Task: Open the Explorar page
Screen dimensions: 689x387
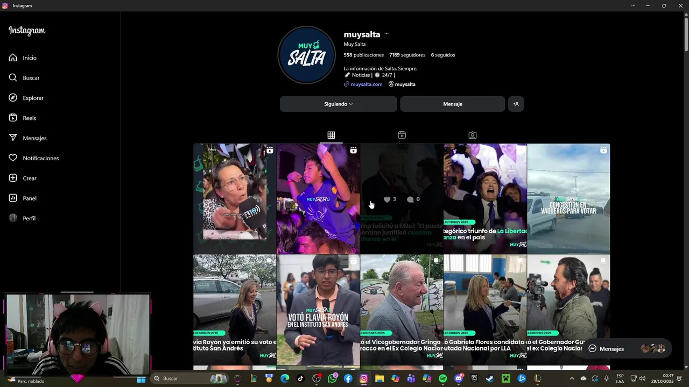Action: click(26, 98)
